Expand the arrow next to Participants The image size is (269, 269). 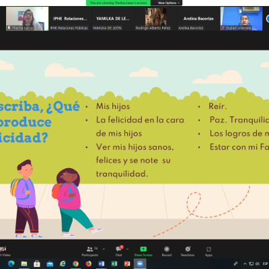click(104, 249)
